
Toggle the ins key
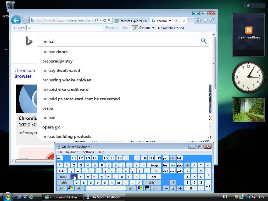[165, 165]
